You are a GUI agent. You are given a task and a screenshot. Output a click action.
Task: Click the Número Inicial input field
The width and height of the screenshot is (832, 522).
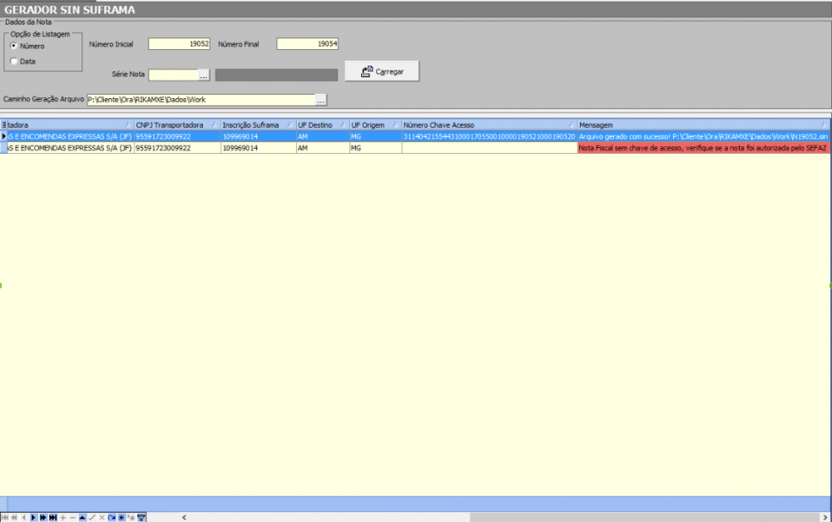[179, 44]
